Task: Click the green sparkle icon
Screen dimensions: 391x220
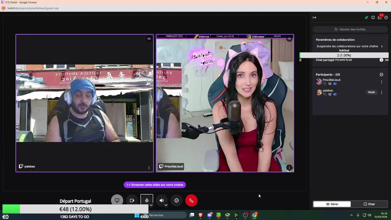Action: click(x=367, y=17)
